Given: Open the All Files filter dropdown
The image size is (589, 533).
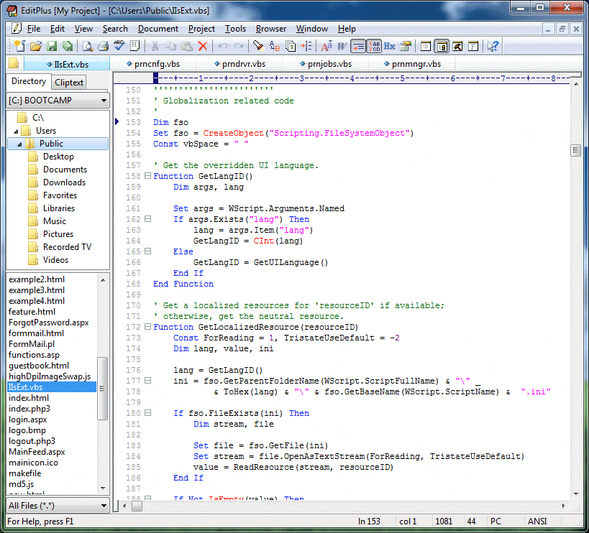Looking at the screenshot, I should [x=104, y=506].
